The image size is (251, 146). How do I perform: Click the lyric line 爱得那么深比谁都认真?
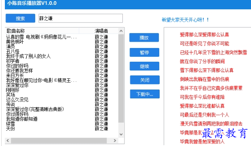tap(202, 106)
